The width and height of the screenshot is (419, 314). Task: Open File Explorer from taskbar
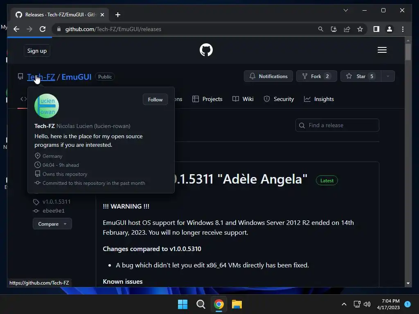click(237, 304)
